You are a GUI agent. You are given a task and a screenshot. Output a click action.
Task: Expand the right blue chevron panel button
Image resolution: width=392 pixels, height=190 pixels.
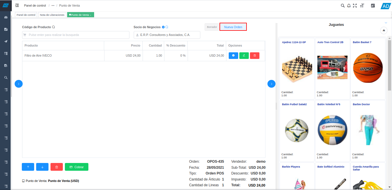pyautogui.click(x=271, y=84)
